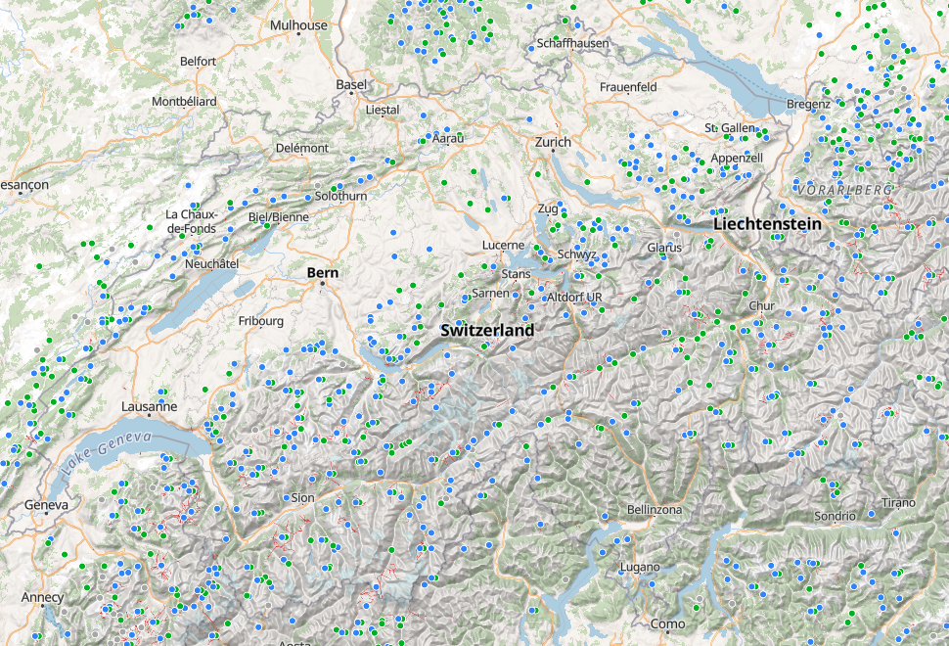Click the Neuchâtel place name
Image resolution: width=949 pixels, height=646 pixels.
pos(212,263)
